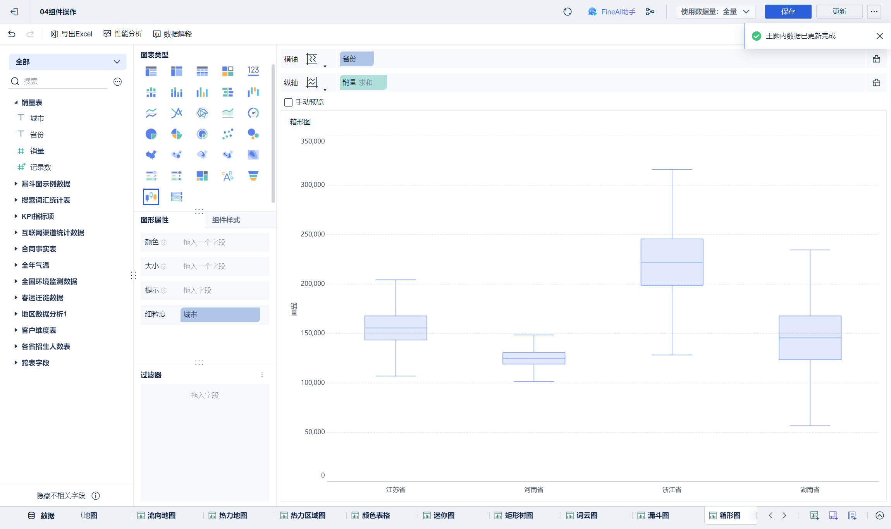Viewport: 891px width, 529px height.
Task: Click the scatter plot chart icon
Action: coord(227,134)
